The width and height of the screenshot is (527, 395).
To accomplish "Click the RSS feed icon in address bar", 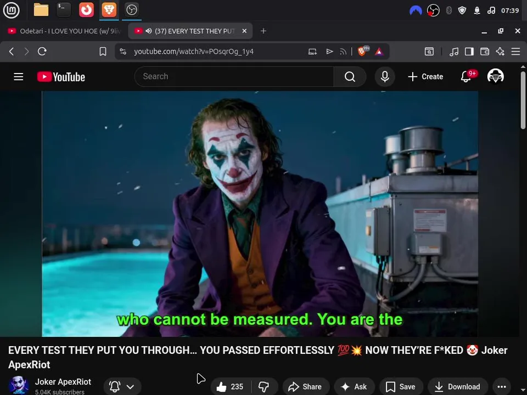I will click(x=343, y=52).
